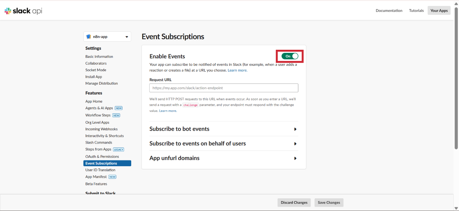Open the Collaborators page
Viewport: 459px width, 211px height.
click(96, 63)
